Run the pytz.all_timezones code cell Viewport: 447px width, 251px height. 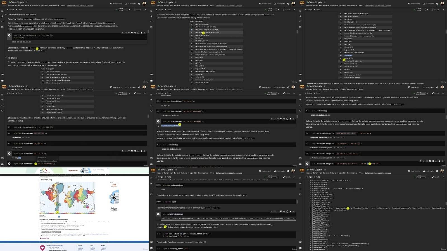[x=158, y=214]
